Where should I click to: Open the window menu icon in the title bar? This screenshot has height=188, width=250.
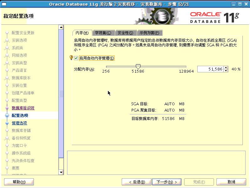(x=4, y=4)
